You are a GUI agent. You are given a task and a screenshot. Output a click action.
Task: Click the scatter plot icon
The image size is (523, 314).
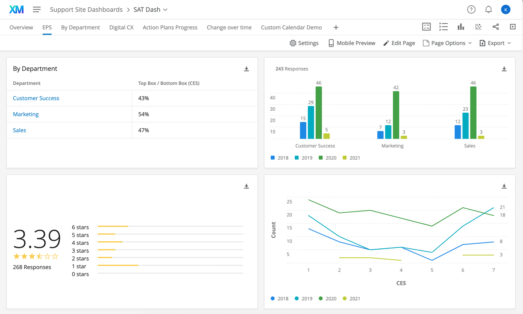coord(478,27)
